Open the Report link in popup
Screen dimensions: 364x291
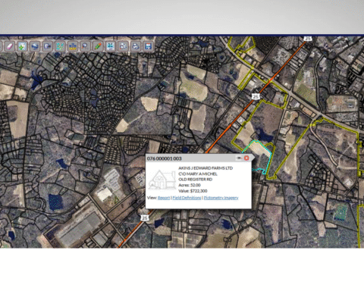[164, 198]
